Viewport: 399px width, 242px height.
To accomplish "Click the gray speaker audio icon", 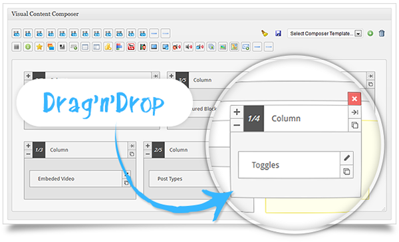I will click(189, 47).
